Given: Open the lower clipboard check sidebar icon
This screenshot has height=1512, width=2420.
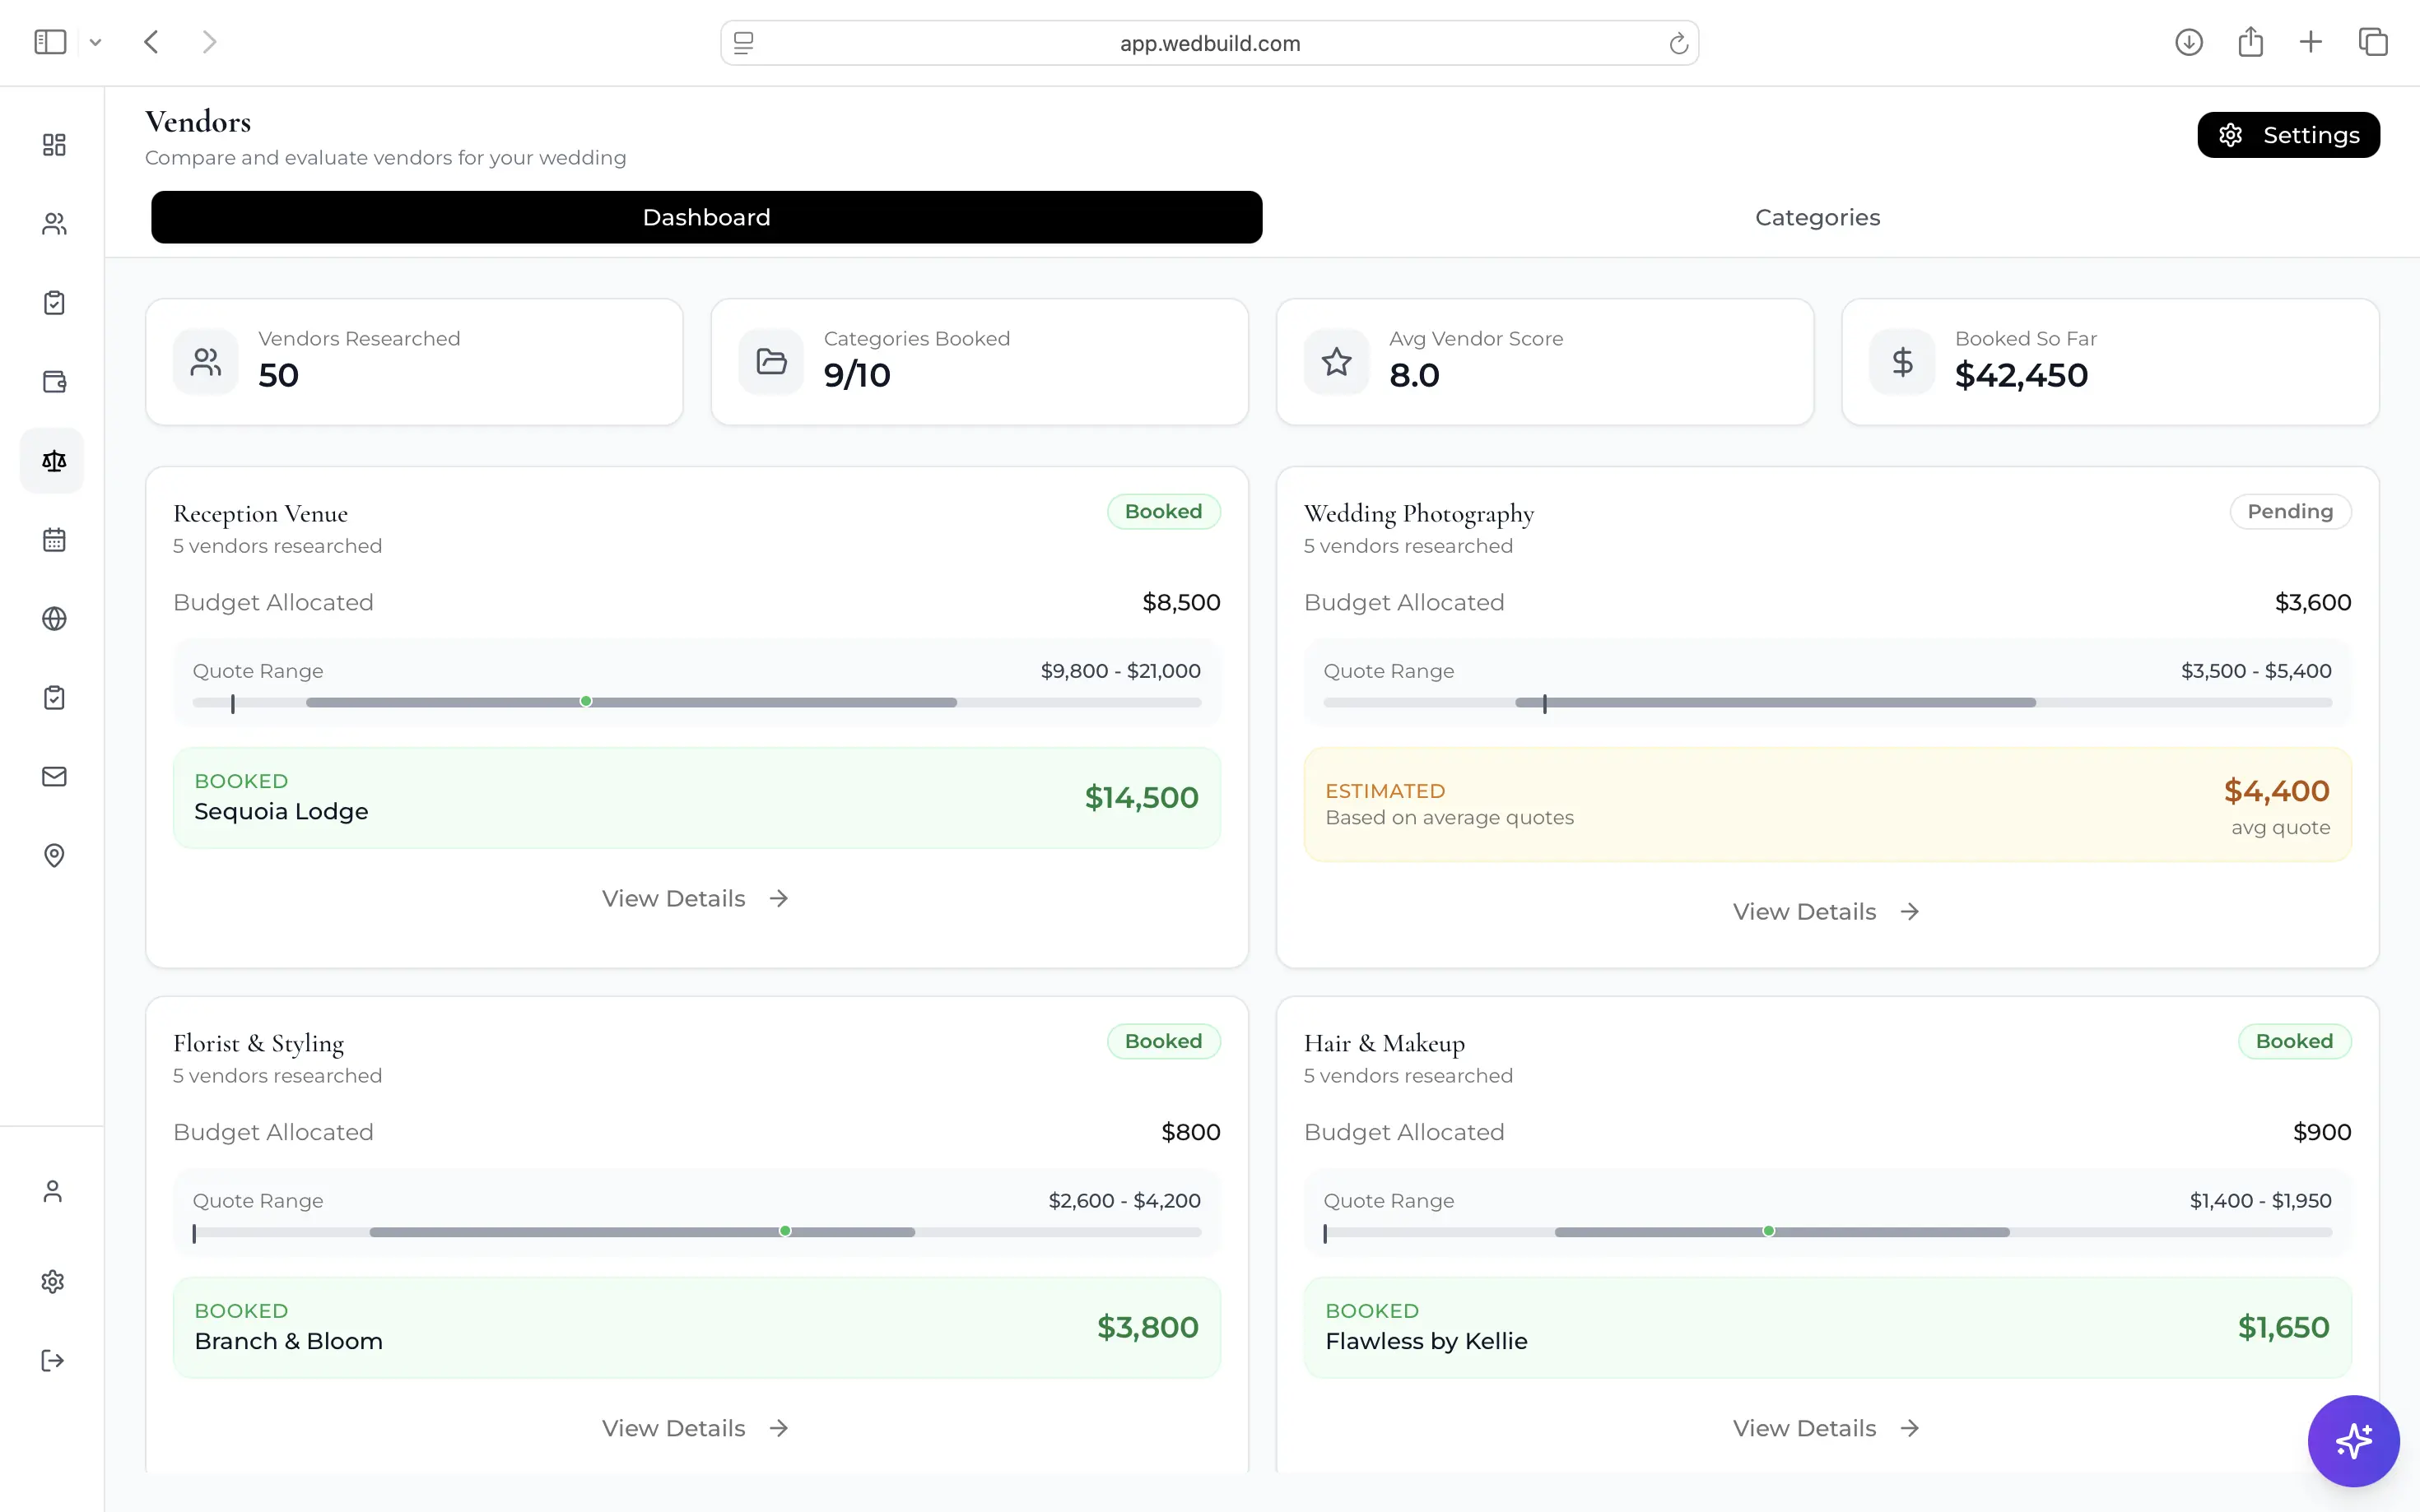Looking at the screenshot, I should [x=54, y=698].
